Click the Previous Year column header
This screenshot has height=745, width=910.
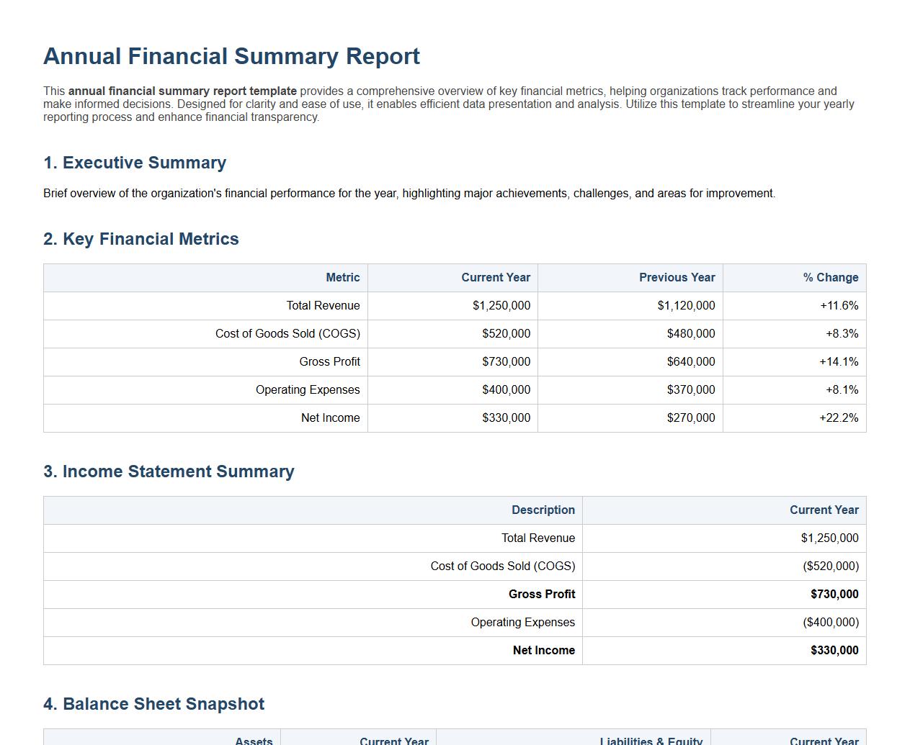[677, 277]
